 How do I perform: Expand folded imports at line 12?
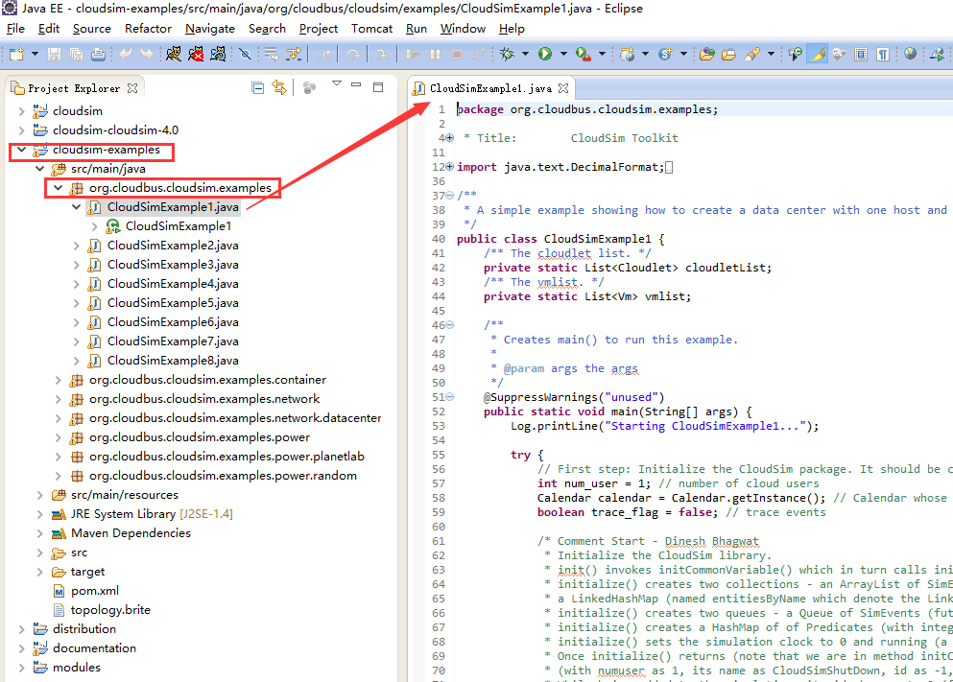click(x=450, y=166)
